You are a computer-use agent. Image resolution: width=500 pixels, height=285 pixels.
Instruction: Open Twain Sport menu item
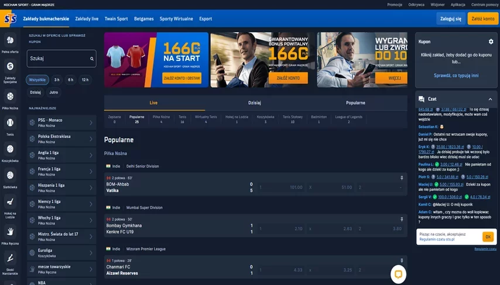tap(116, 19)
